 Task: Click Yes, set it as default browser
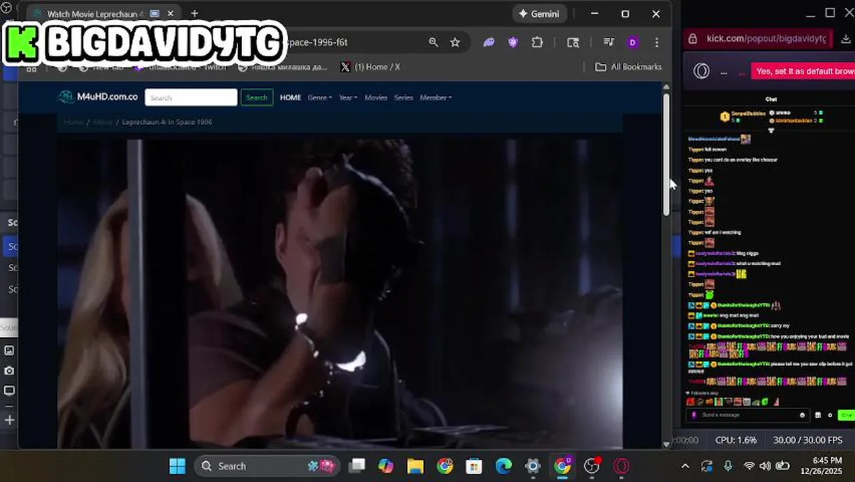tap(803, 71)
